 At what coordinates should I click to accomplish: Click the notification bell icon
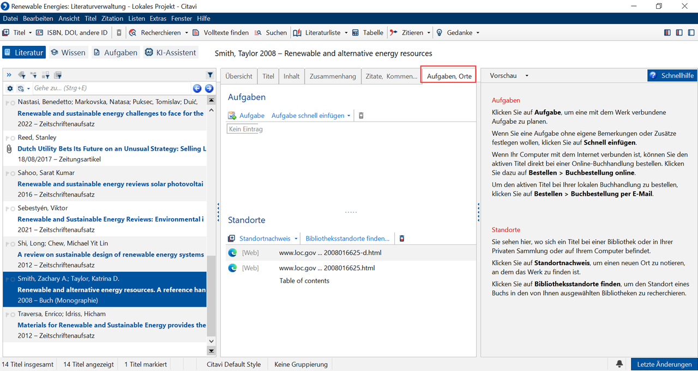[x=619, y=364]
